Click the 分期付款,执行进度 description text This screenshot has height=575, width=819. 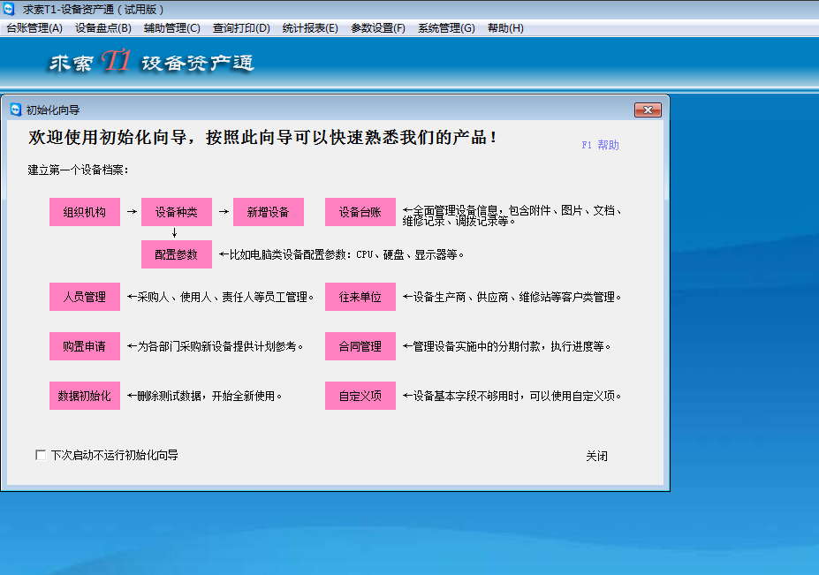pyautogui.click(x=506, y=346)
